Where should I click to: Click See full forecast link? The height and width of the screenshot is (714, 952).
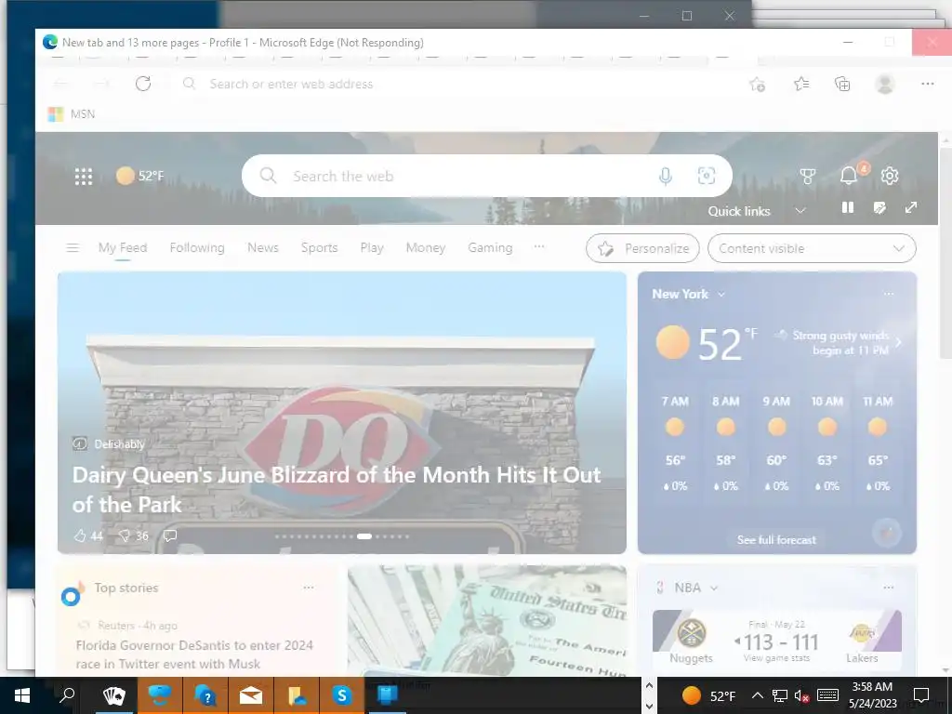pos(776,540)
